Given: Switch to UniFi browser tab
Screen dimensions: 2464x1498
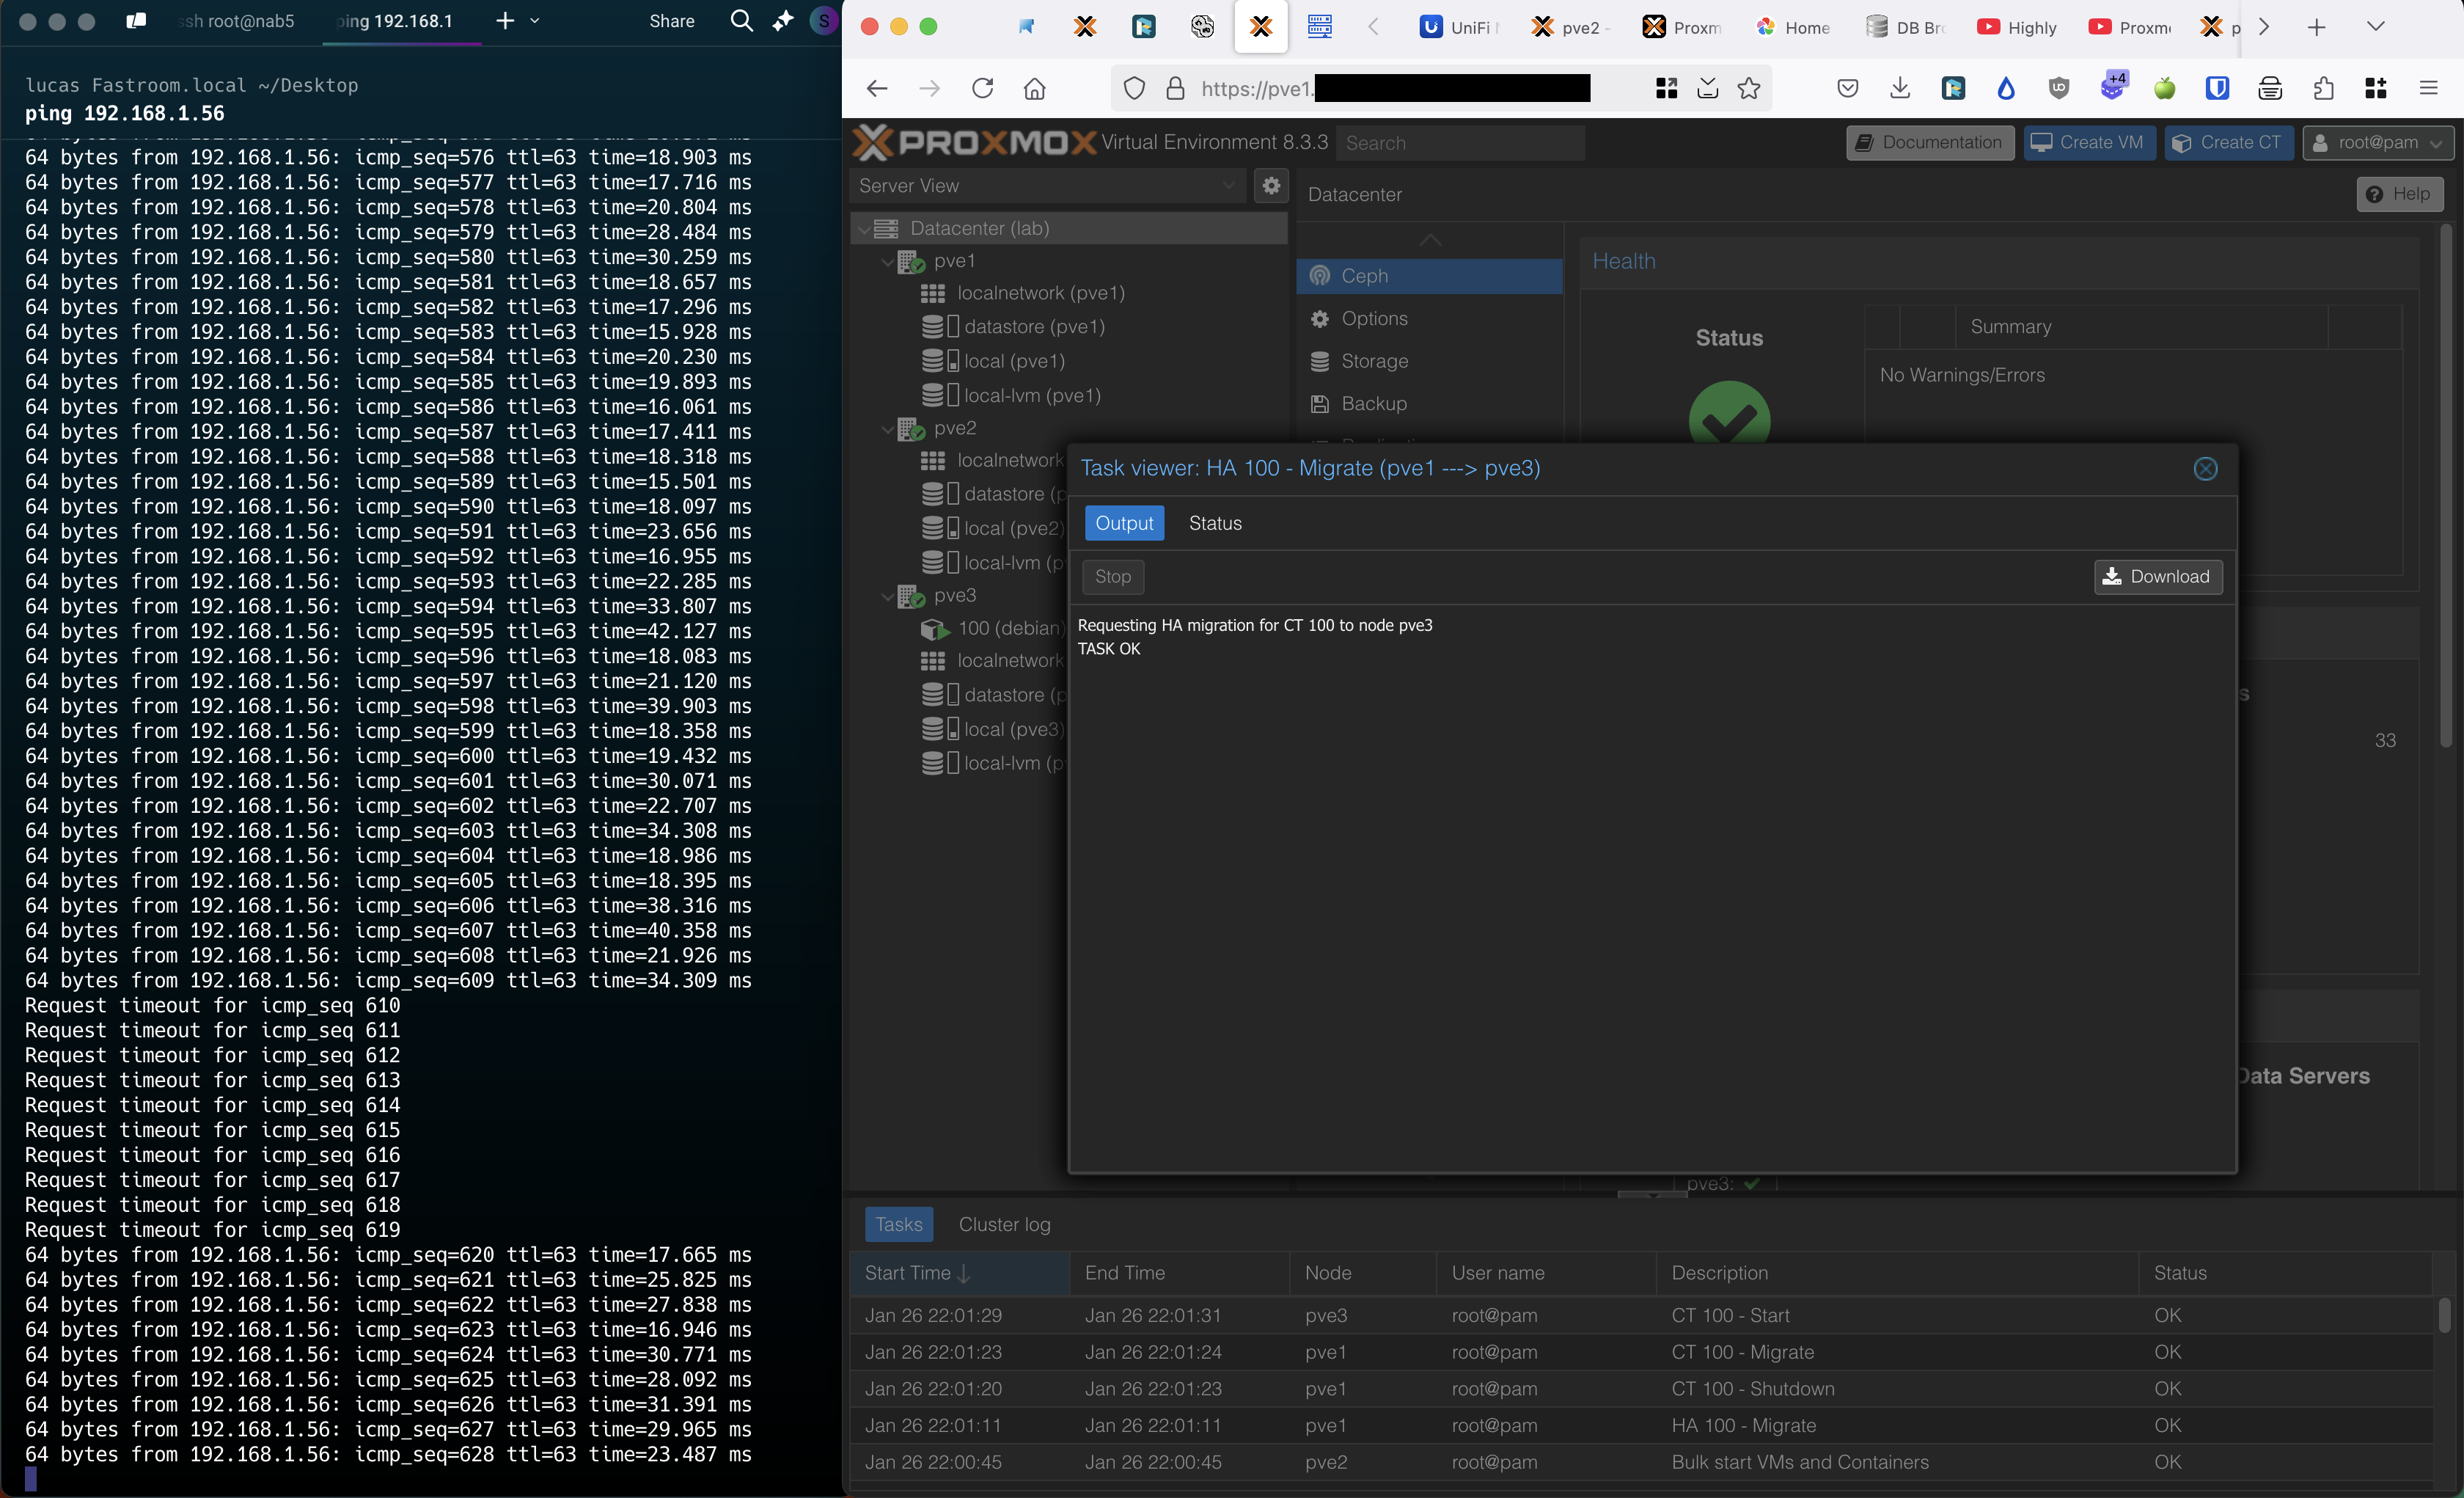Looking at the screenshot, I should point(1459,27).
